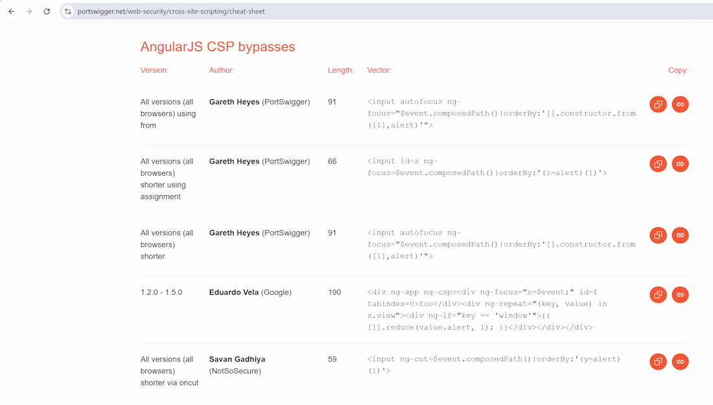Copy the vector in the 'browsers) shorter' row
The image size is (713, 405).
658,235
